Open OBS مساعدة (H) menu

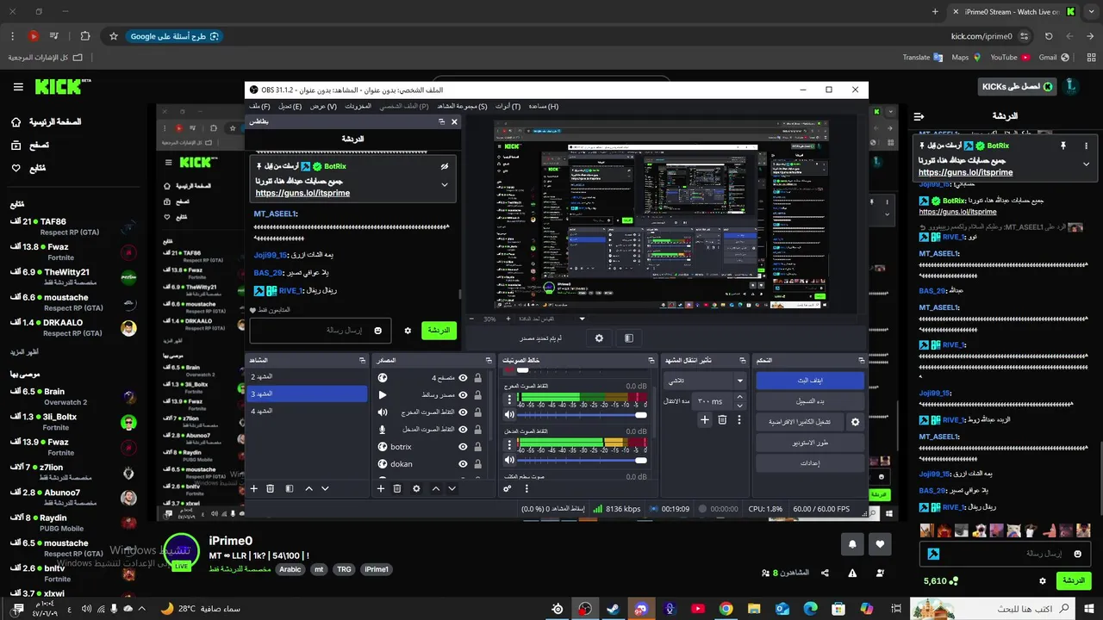point(543,106)
